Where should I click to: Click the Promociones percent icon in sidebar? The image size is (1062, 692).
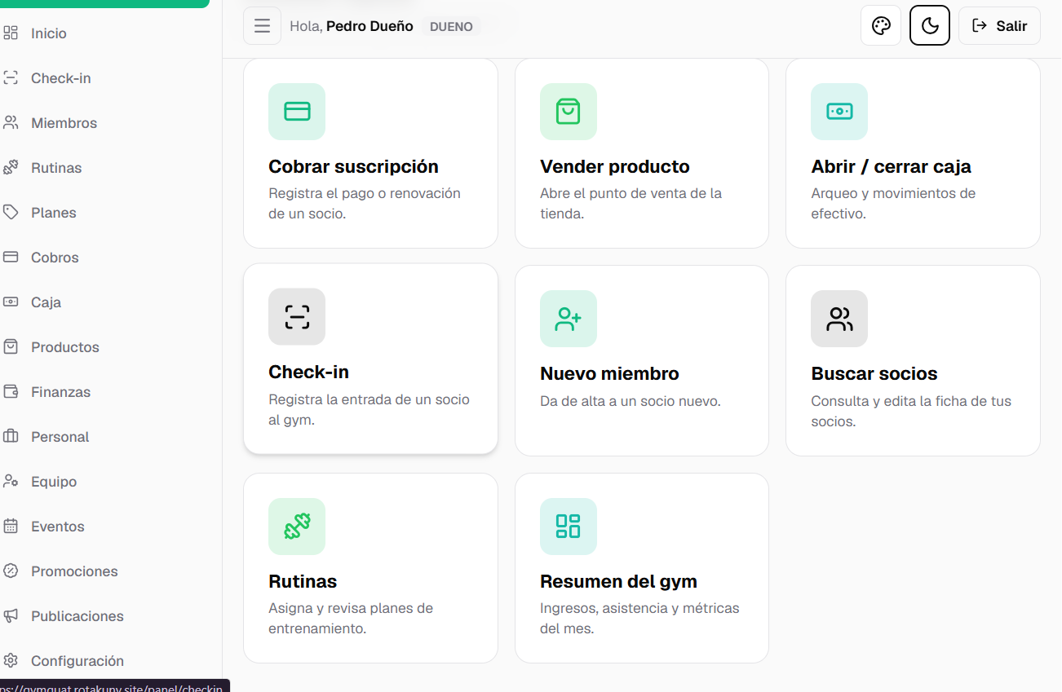11,571
